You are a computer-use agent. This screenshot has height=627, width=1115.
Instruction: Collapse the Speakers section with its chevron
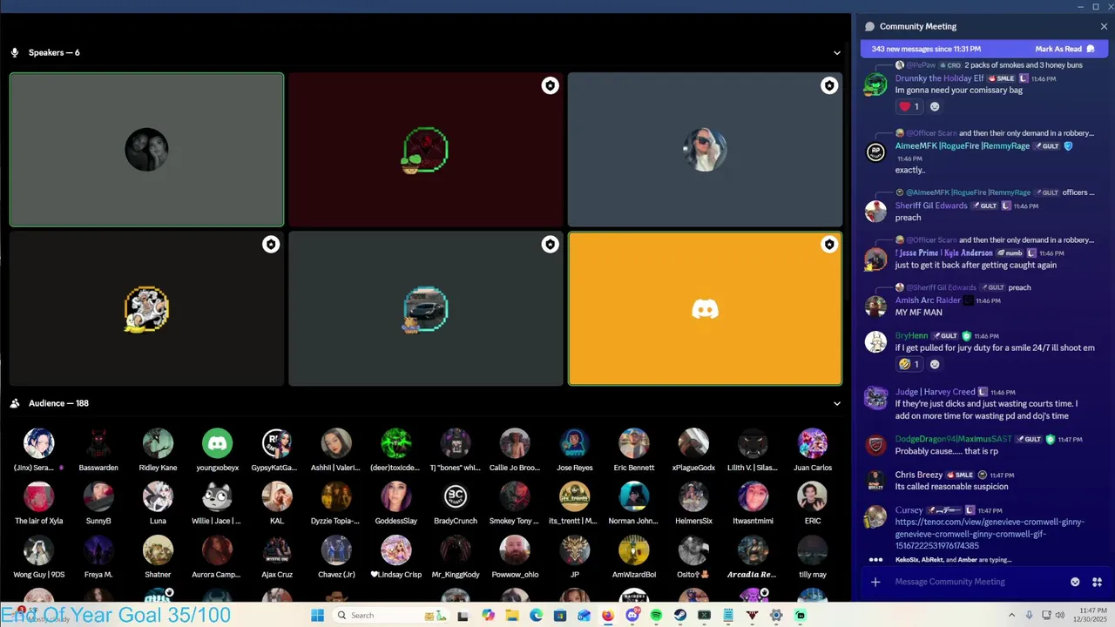click(837, 53)
